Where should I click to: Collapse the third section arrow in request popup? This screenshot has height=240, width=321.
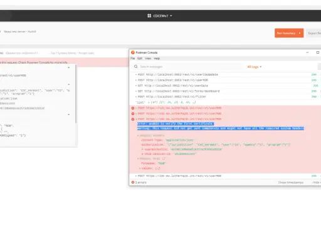tap(69, 114)
